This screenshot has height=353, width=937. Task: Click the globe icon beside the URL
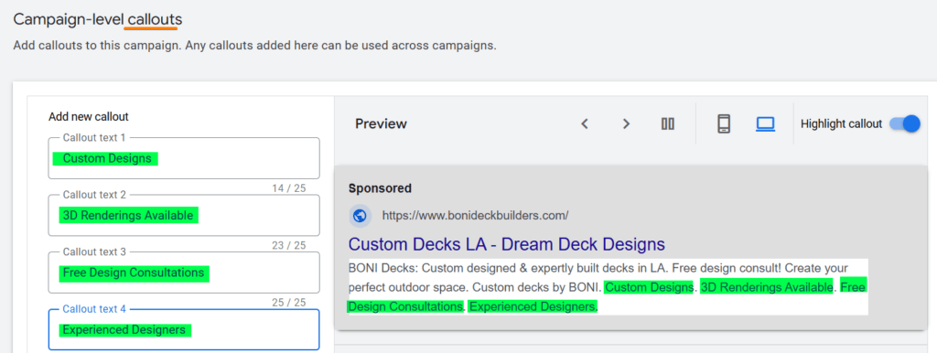coord(360,215)
